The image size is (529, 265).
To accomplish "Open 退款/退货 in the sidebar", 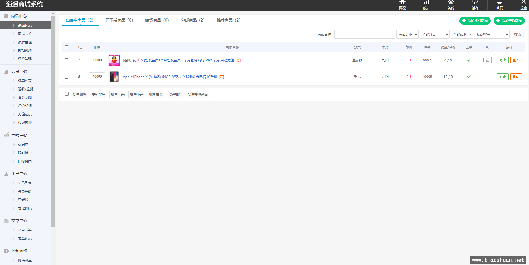I will 25,89.
